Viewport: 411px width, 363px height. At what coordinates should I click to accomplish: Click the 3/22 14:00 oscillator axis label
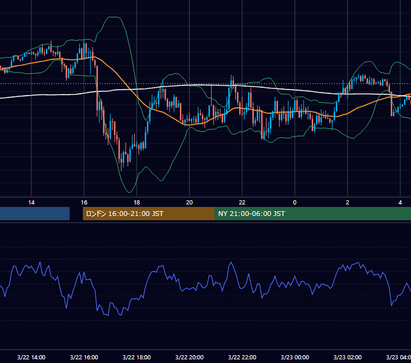[x=31, y=357]
